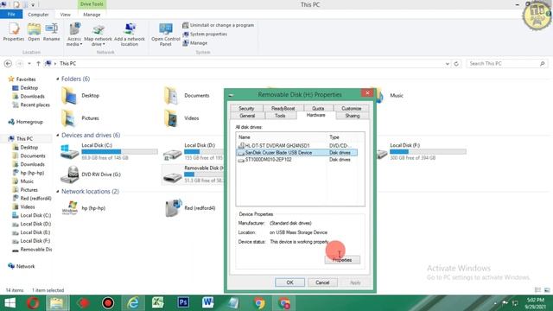Screen dimensions: 553x311
Task: Click Homegroup in navigation pane
Action: [x=29, y=122]
